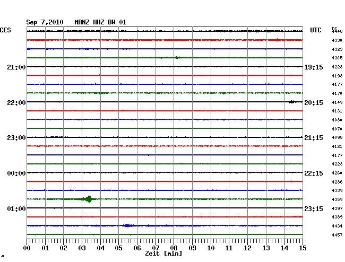Select the 22:00 time label on left axis
Image resolution: width=345 pixels, height=262 pixels.
point(16,102)
